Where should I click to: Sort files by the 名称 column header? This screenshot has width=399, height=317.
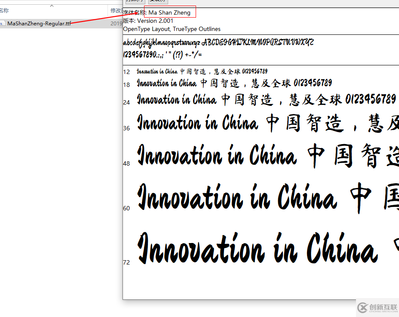(x=6, y=10)
